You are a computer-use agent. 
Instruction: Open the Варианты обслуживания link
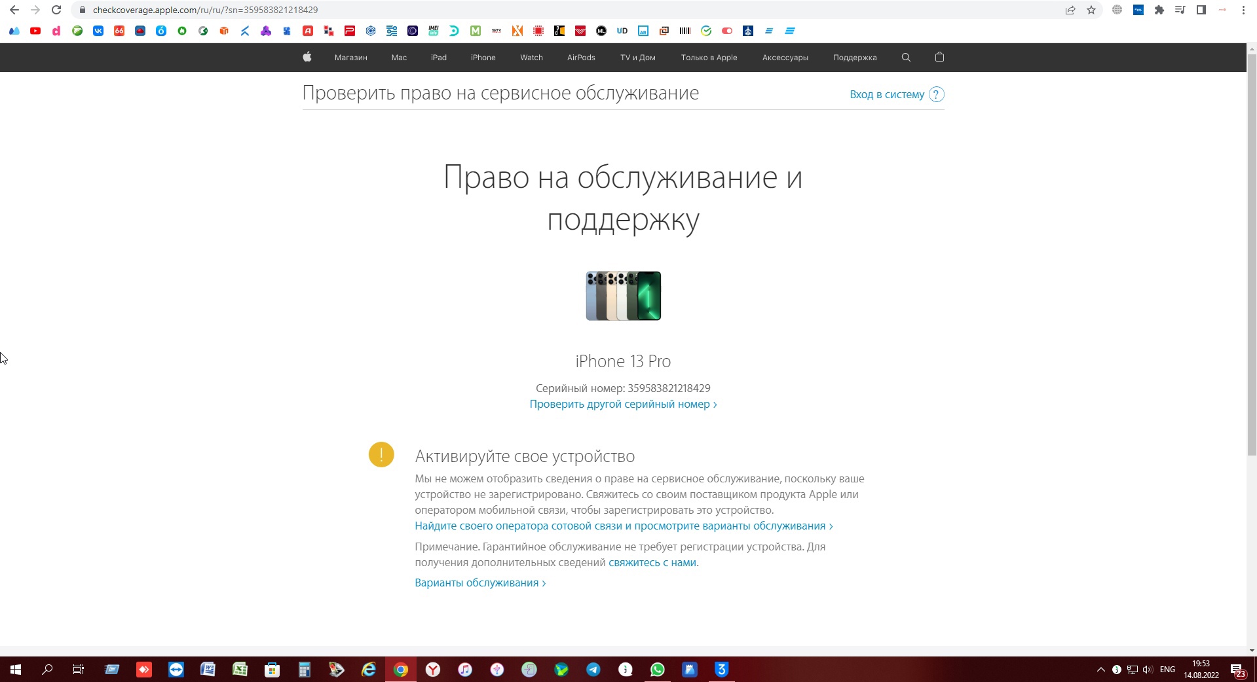[x=480, y=583]
